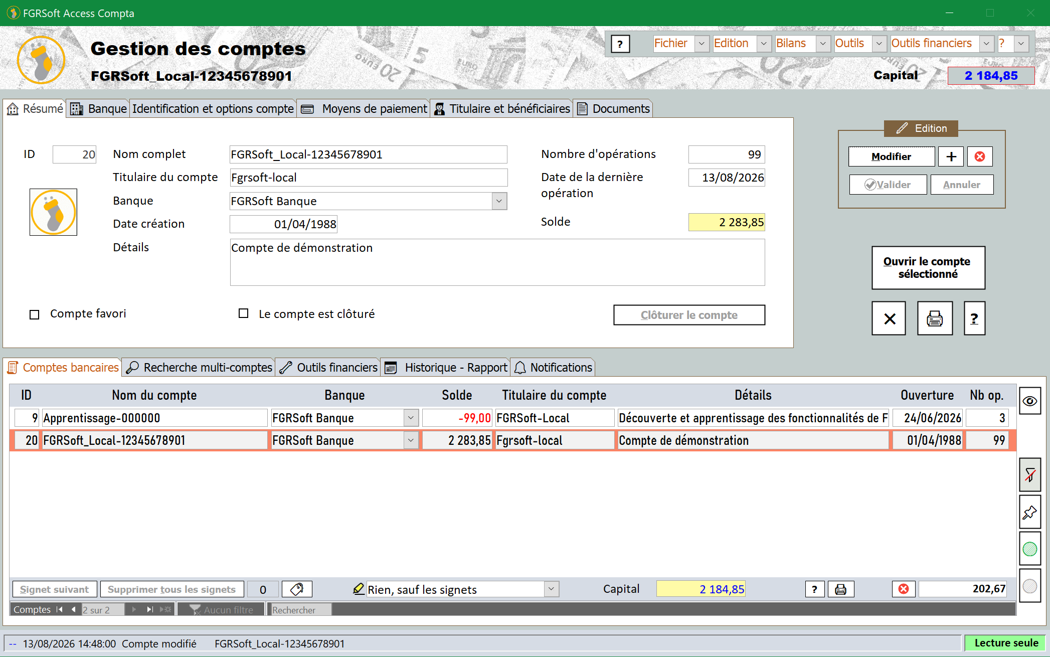Viewport: 1050px width, 657px height.
Task: Switch to Recherche multi-comptes tab
Action: (x=199, y=367)
